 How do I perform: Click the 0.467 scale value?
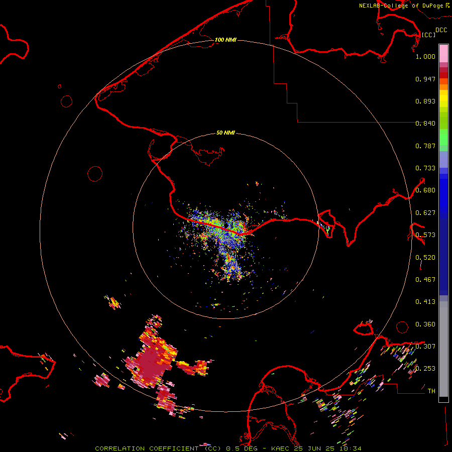click(425, 280)
